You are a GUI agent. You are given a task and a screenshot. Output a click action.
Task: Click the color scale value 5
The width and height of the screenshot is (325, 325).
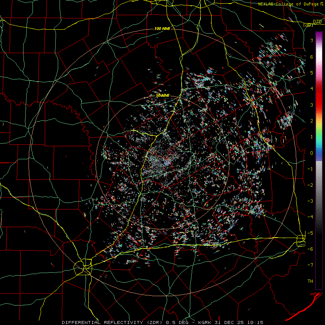pos(312,73)
